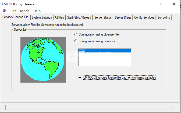Viewport: 181px width, 113px height.
Task: Maximize the LMTOOLS window
Action: (162, 4)
